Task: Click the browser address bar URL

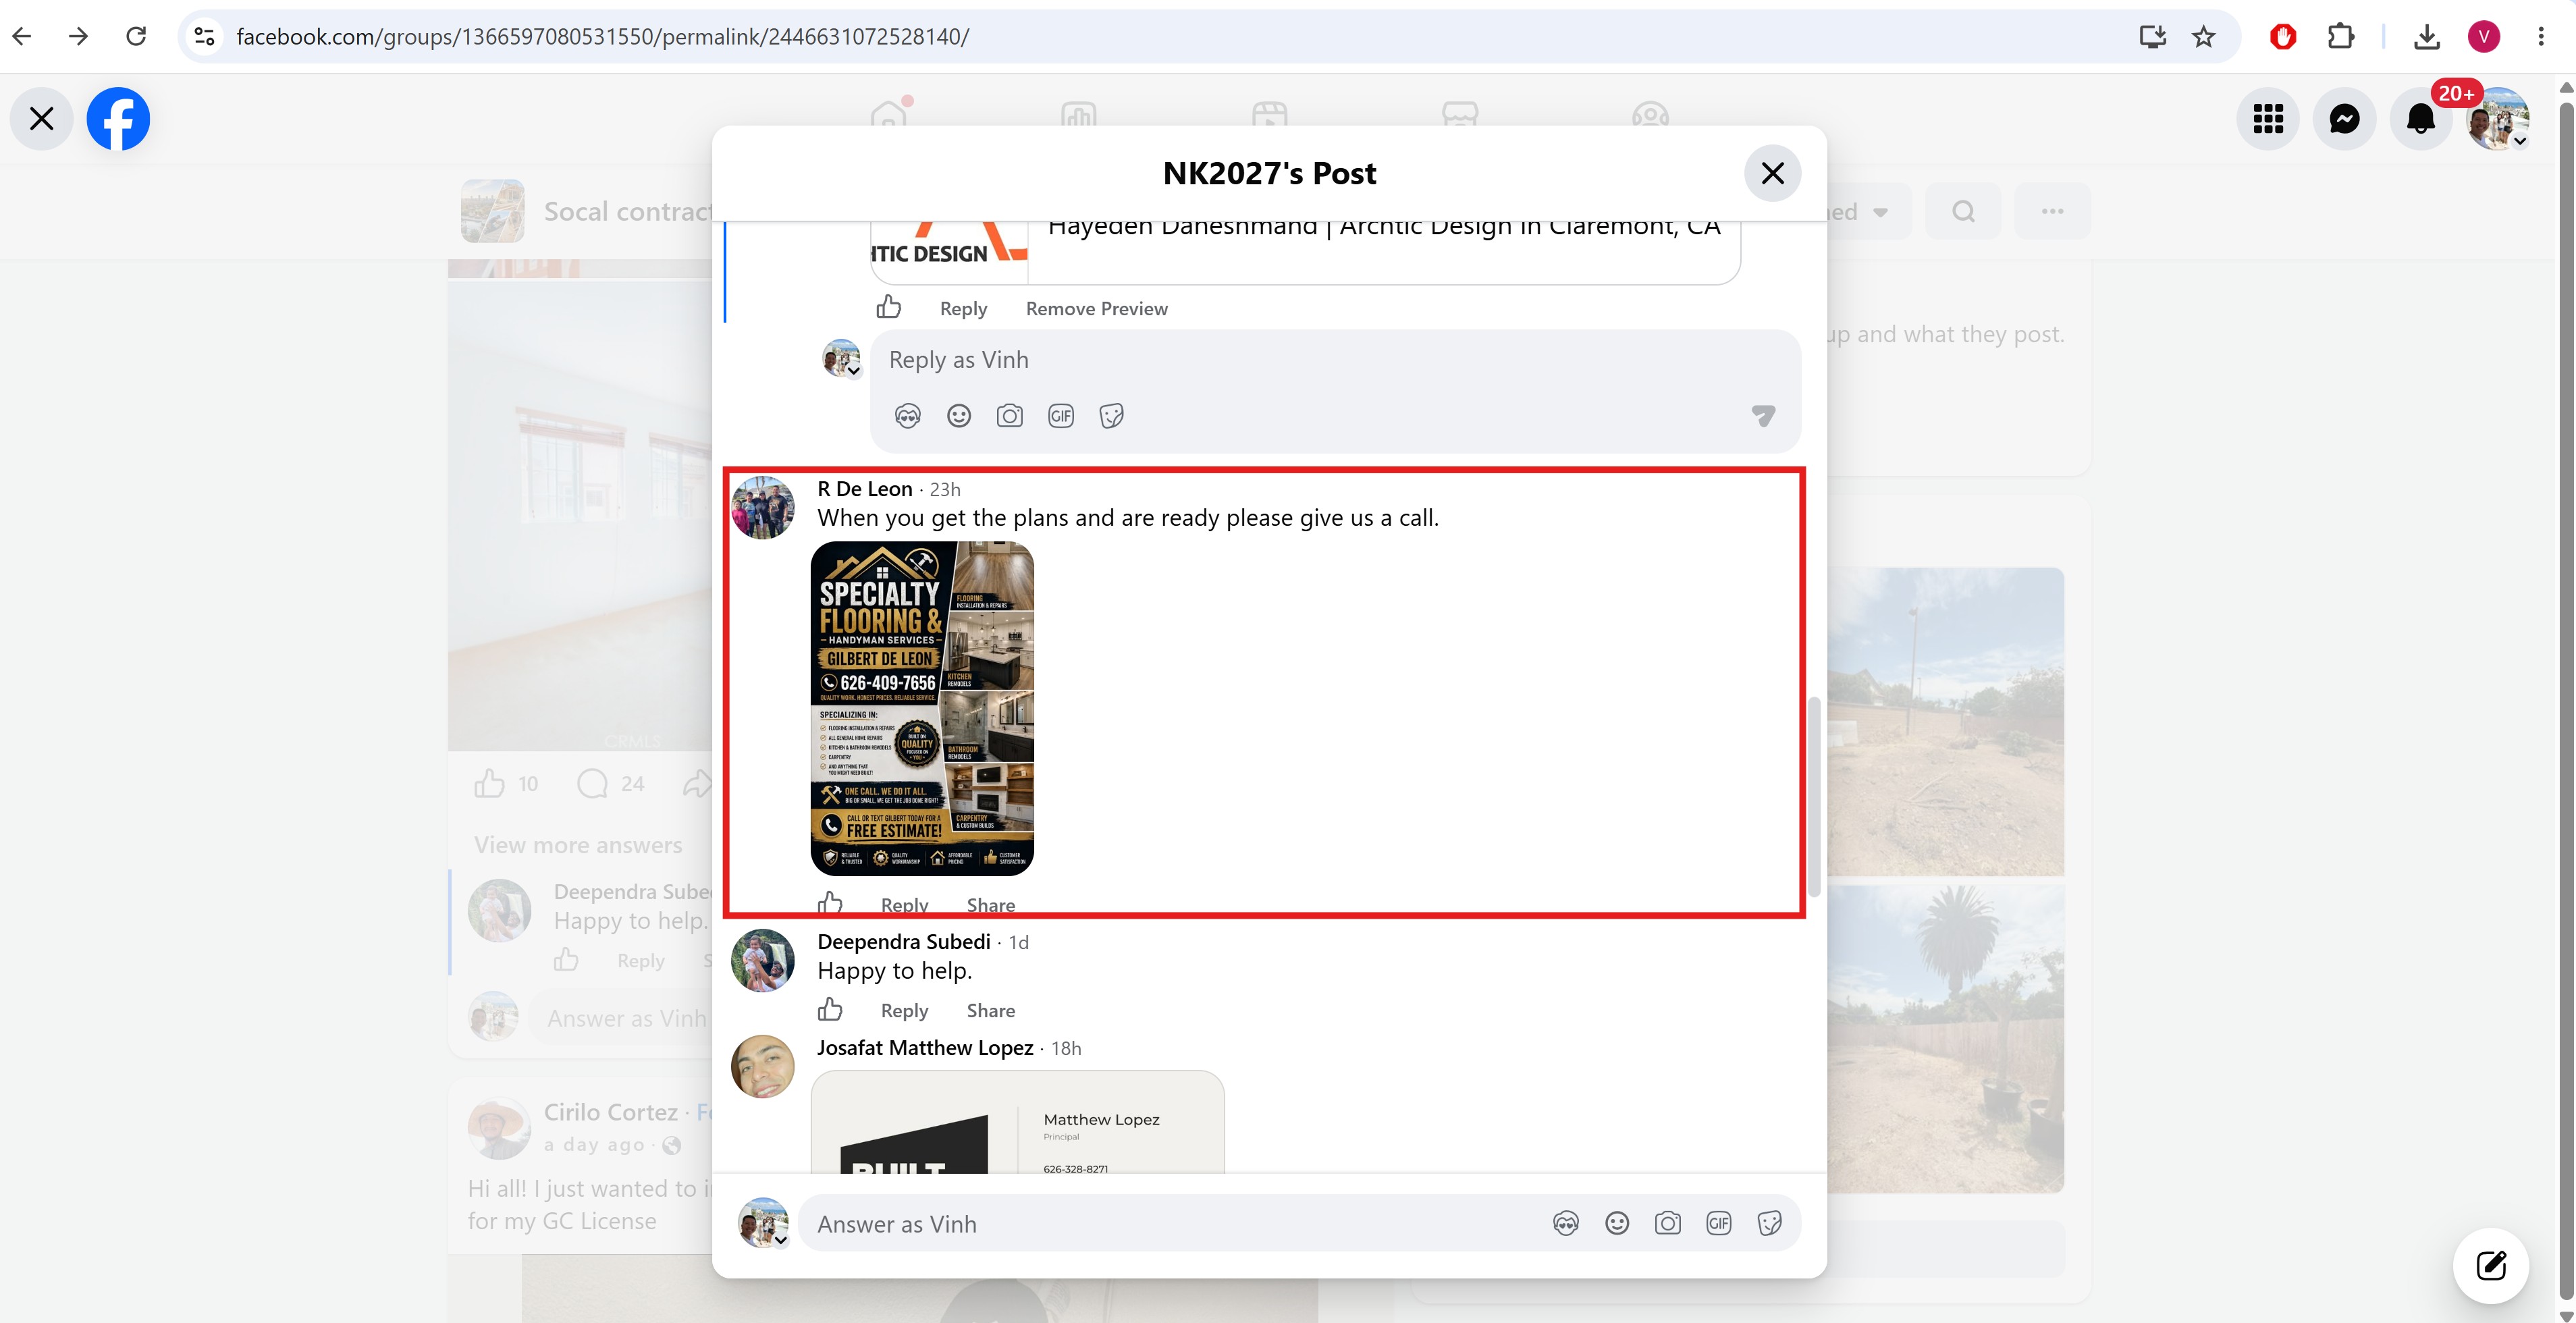Action: [602, 37]
